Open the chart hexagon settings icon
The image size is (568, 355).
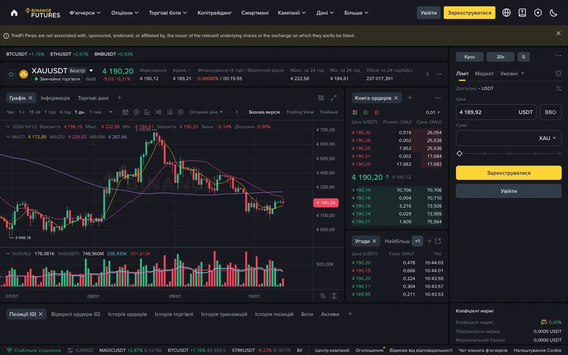tap(181, 112)
